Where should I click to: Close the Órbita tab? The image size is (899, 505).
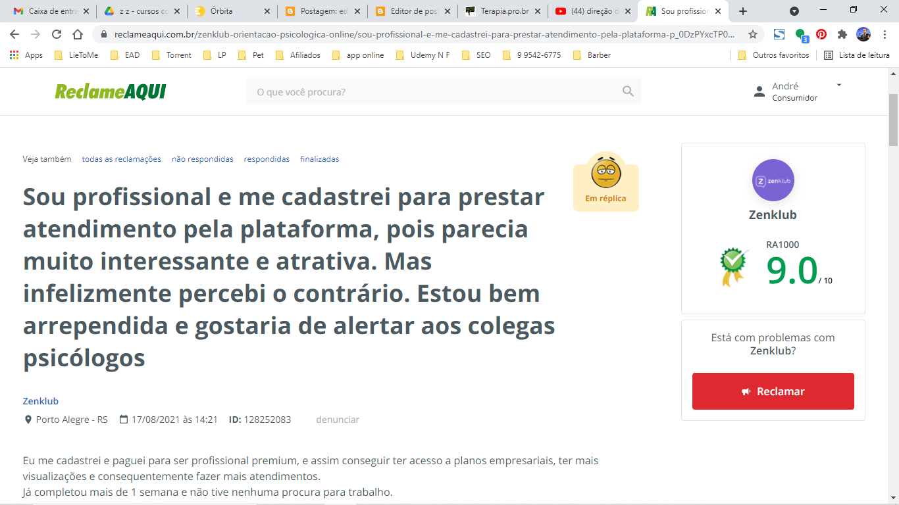point(267,11)
